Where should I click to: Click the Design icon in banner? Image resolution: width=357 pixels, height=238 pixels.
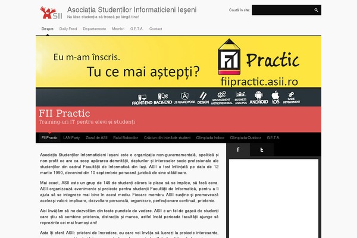[203, 98]
